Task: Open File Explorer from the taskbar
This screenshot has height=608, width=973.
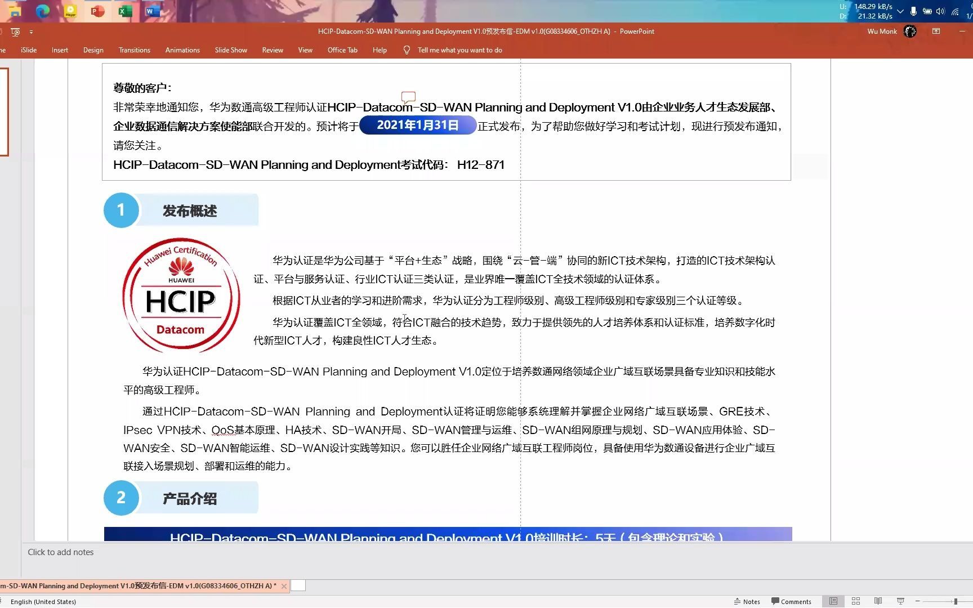Action: click(x=14, y=11)
